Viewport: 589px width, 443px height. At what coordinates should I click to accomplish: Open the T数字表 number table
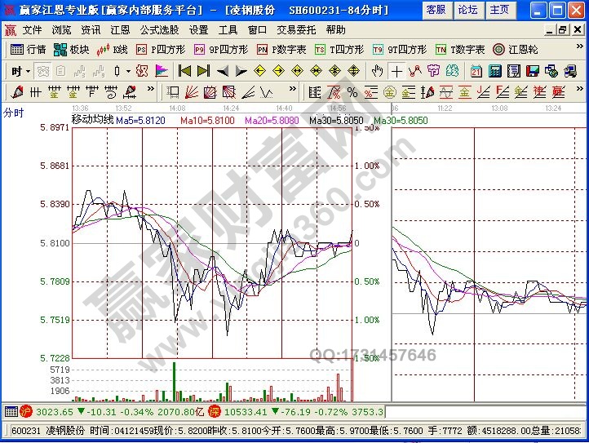pyautogui.click(x=460, y=49)
